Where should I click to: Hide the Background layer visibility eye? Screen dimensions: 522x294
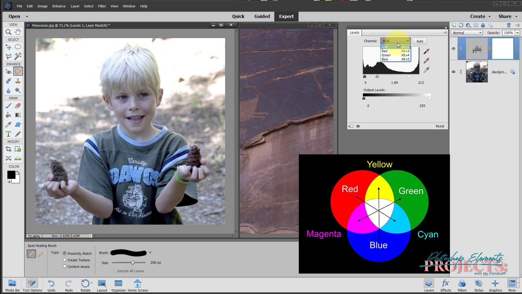(453, 72)
